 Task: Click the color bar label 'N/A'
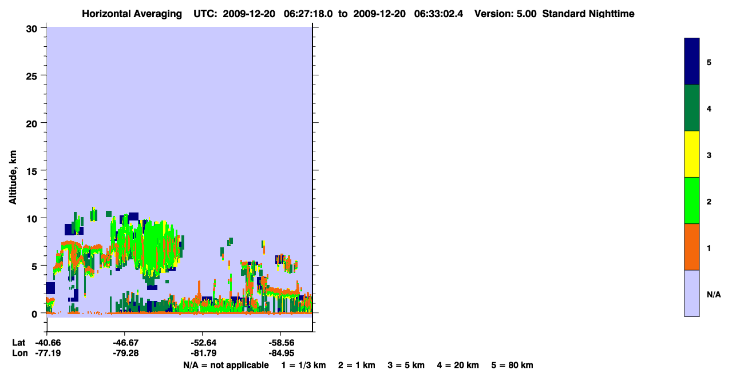coord(714,295)
